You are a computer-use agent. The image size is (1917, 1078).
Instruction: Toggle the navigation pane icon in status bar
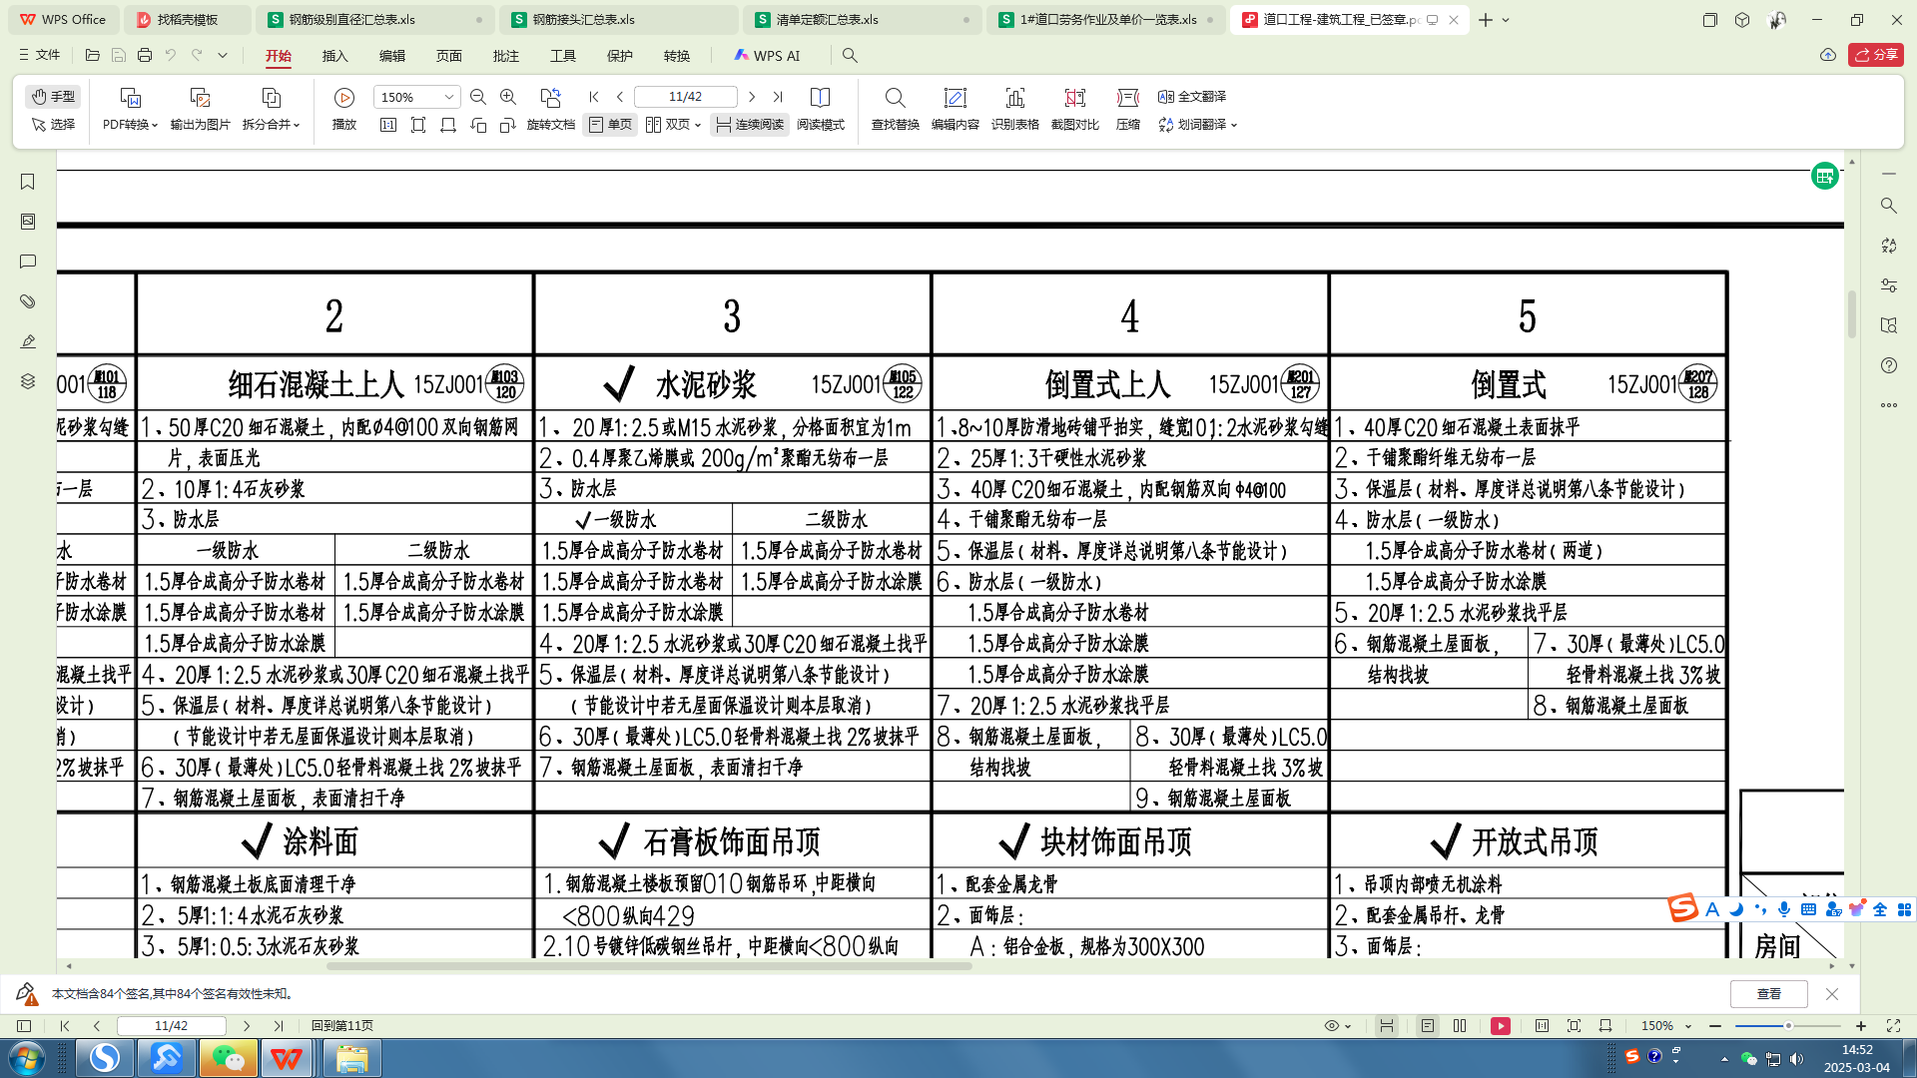[x=24, y=1026]
